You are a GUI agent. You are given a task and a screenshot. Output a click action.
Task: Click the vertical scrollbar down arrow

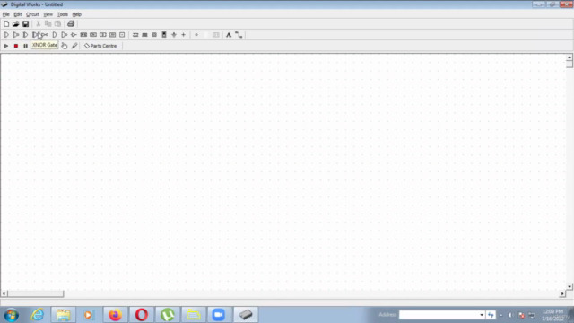point(570,287)
